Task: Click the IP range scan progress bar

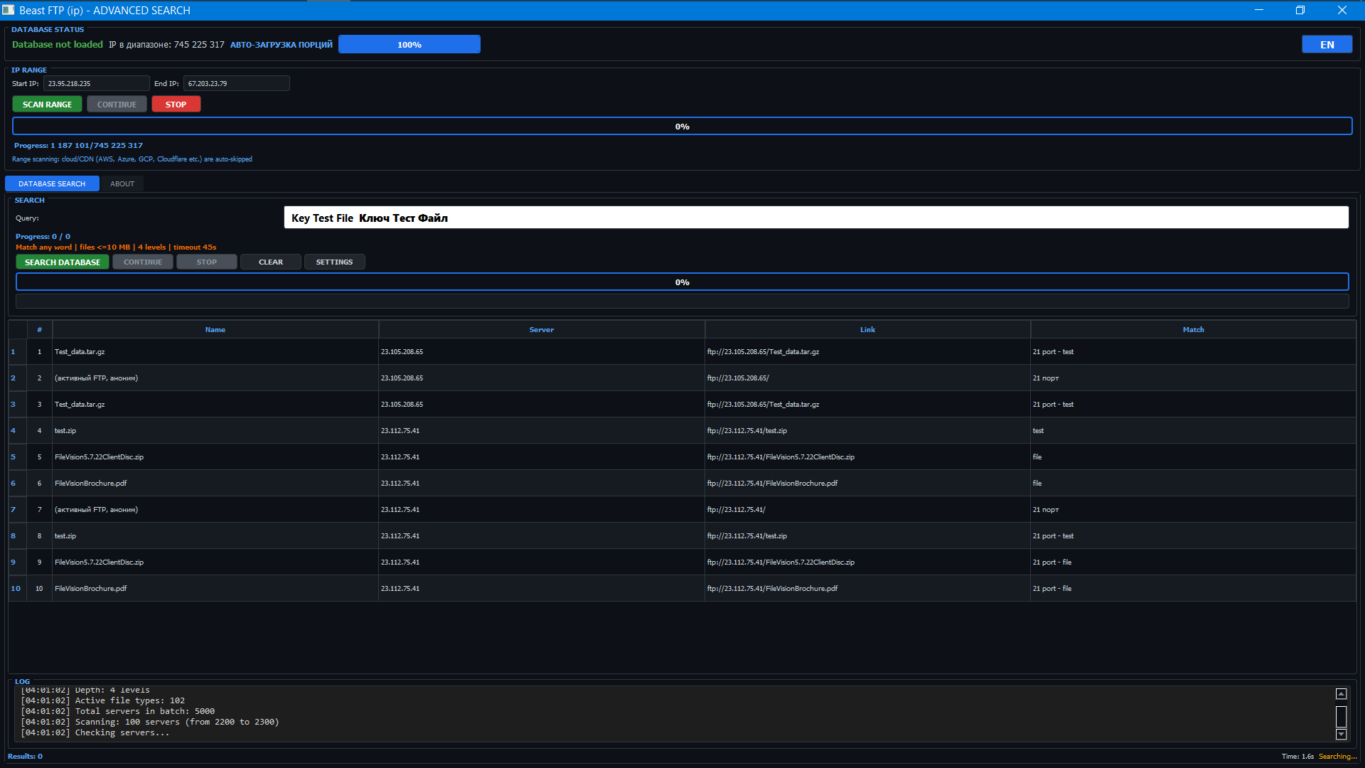Action: (682, 127)
